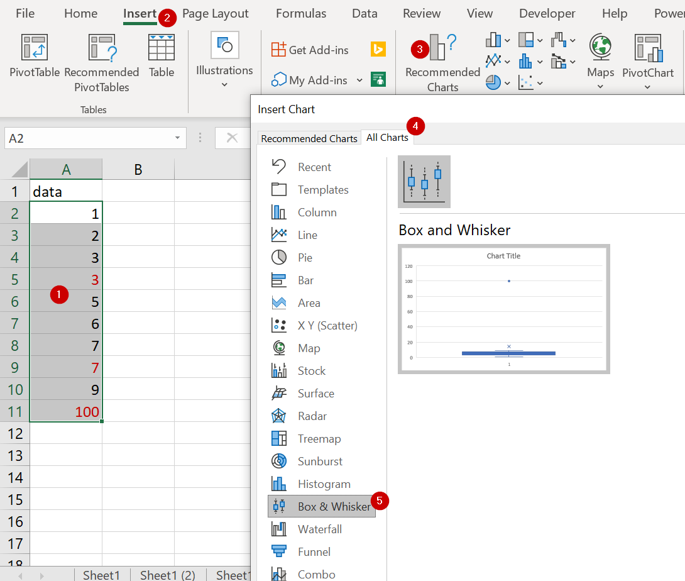
Task: Switch to Sheet1 tab
Action: point(101,575)
